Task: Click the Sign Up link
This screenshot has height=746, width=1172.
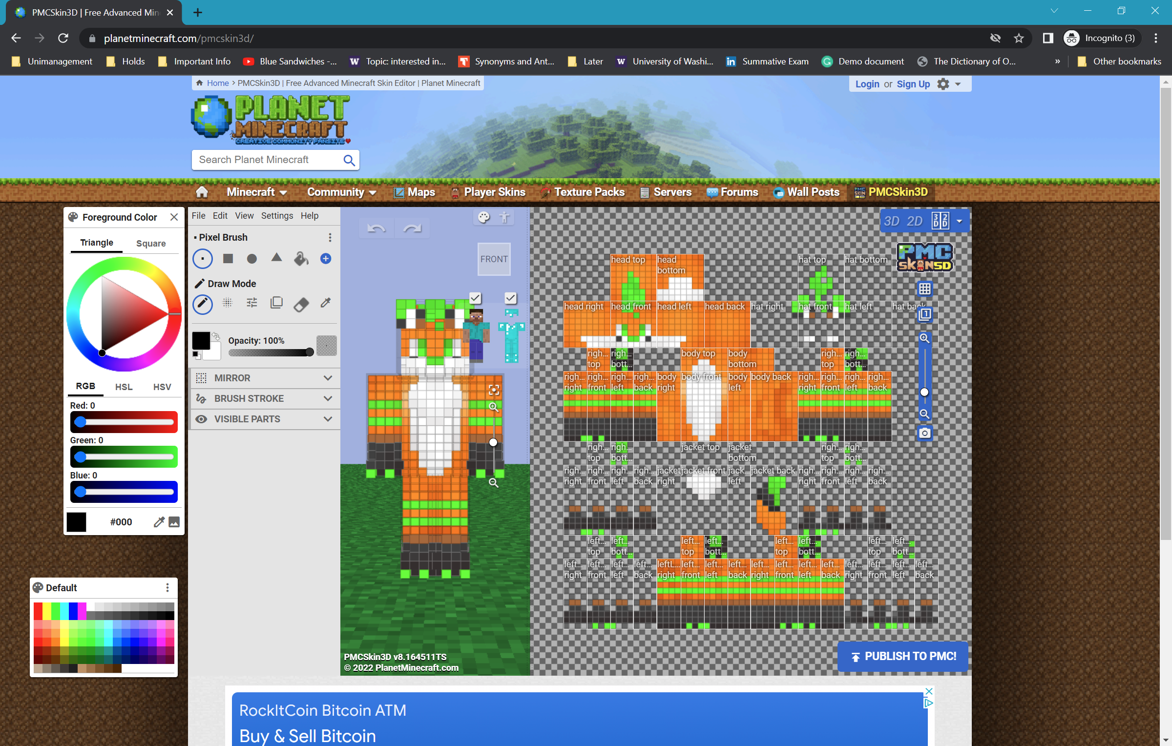Action: tap(913, 84)
